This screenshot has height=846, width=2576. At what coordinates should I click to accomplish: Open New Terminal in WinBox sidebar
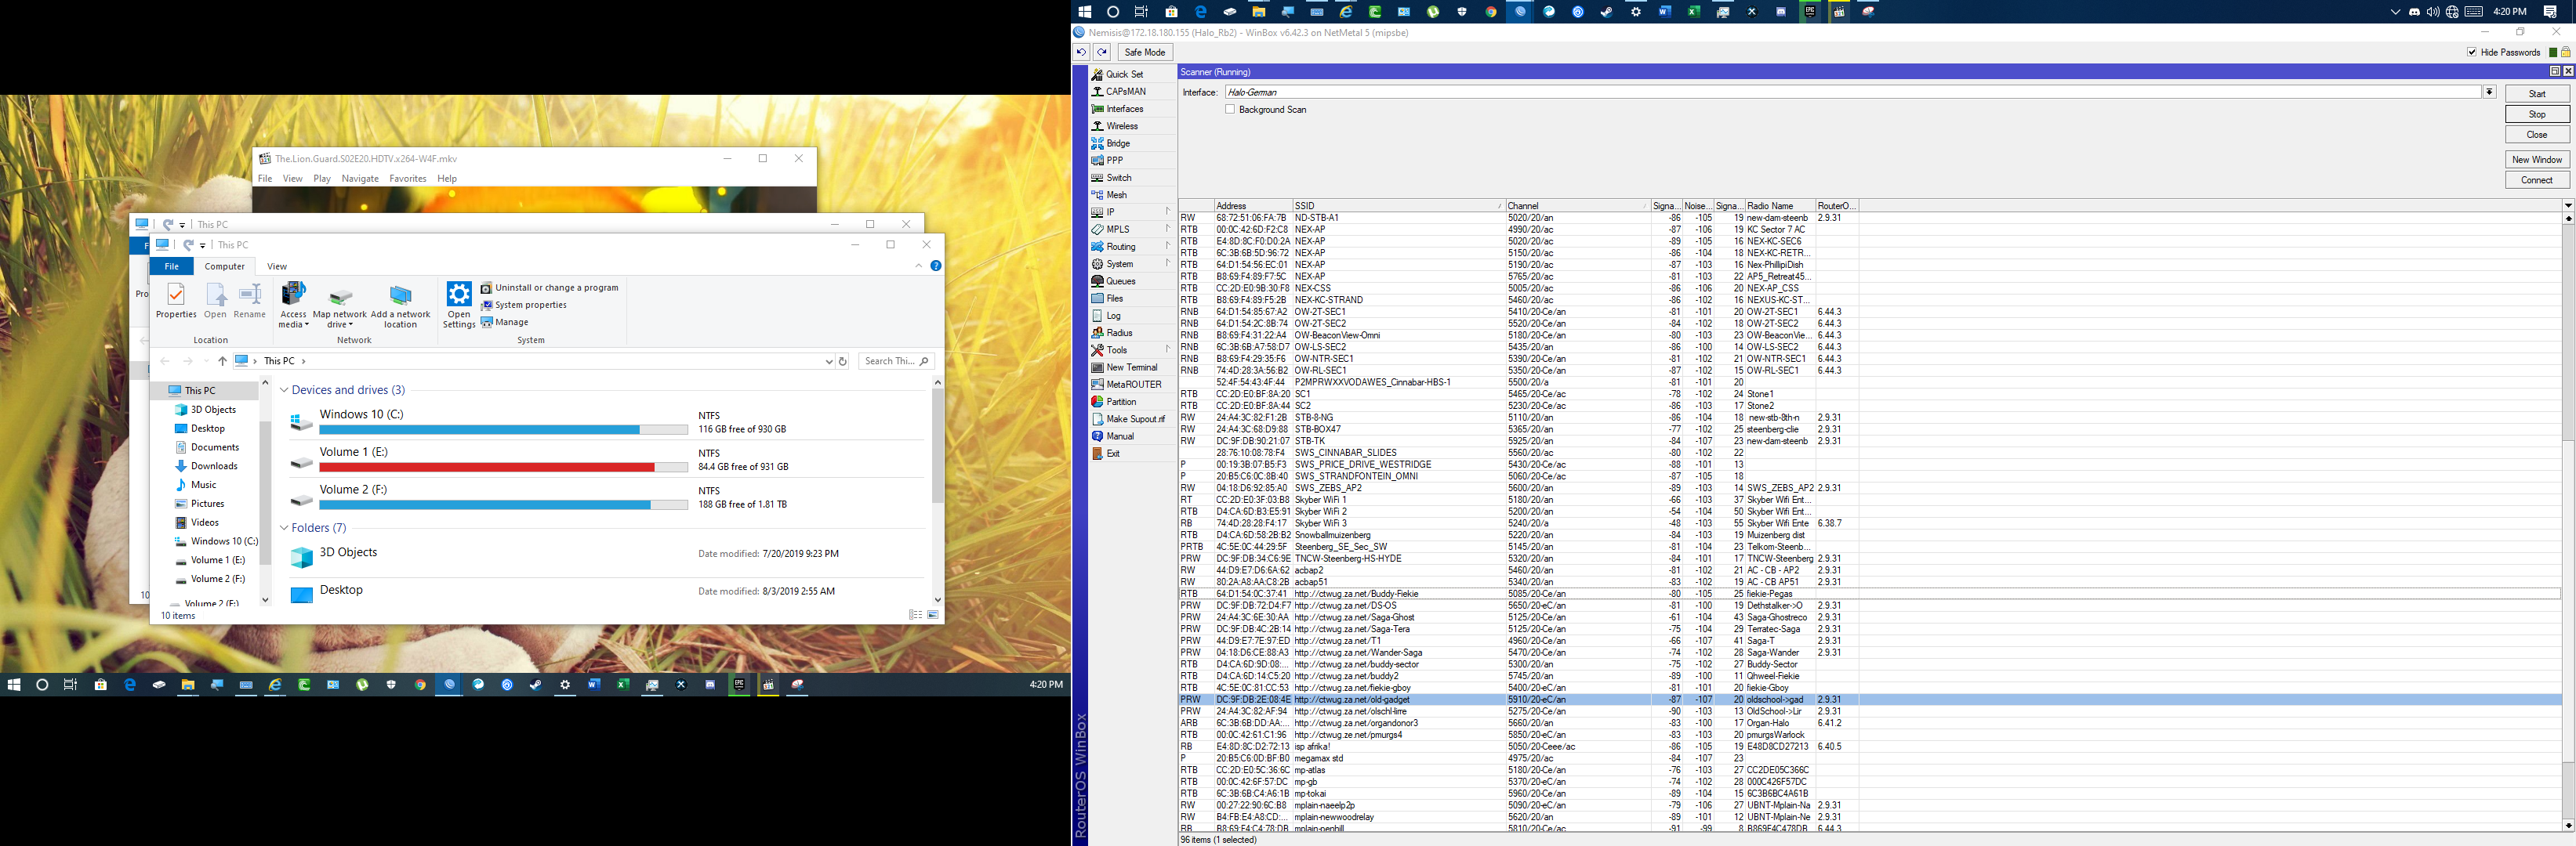(x=1131, y=367)
